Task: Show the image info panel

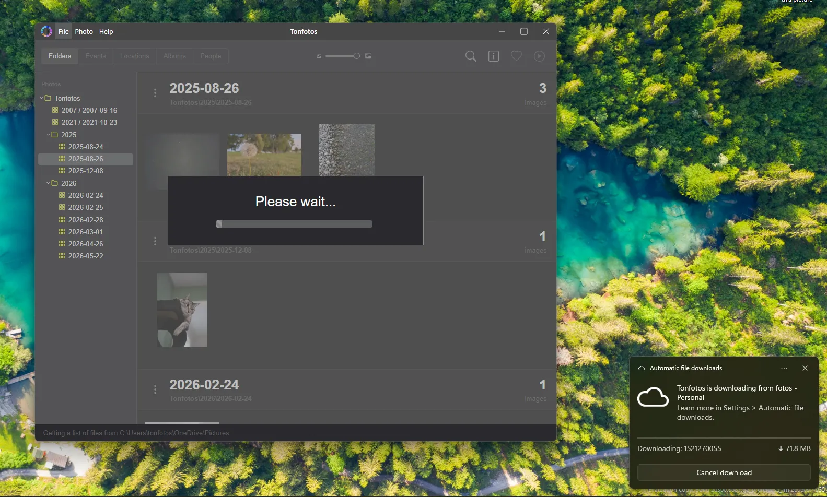Action: (494, 56)
